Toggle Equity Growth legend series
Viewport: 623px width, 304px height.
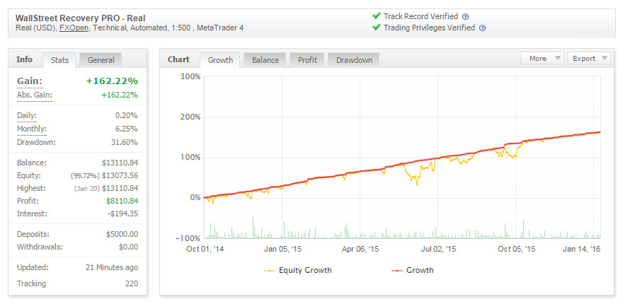(x=298, y=270)
